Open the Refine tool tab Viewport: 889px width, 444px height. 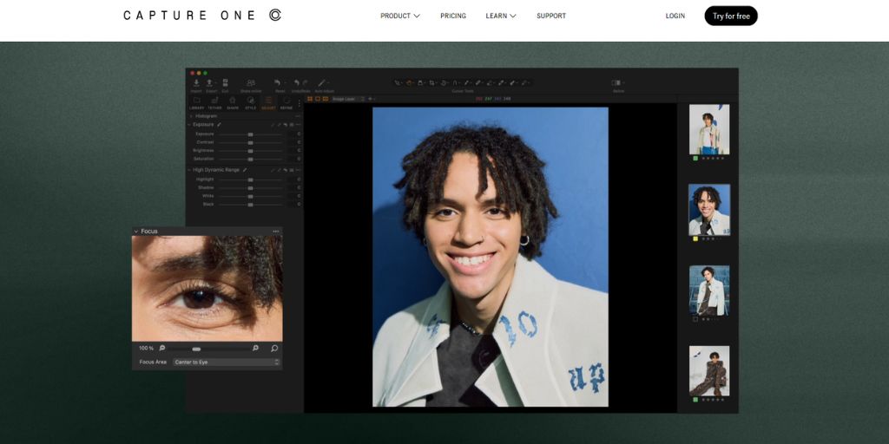(x=286, y=102)
